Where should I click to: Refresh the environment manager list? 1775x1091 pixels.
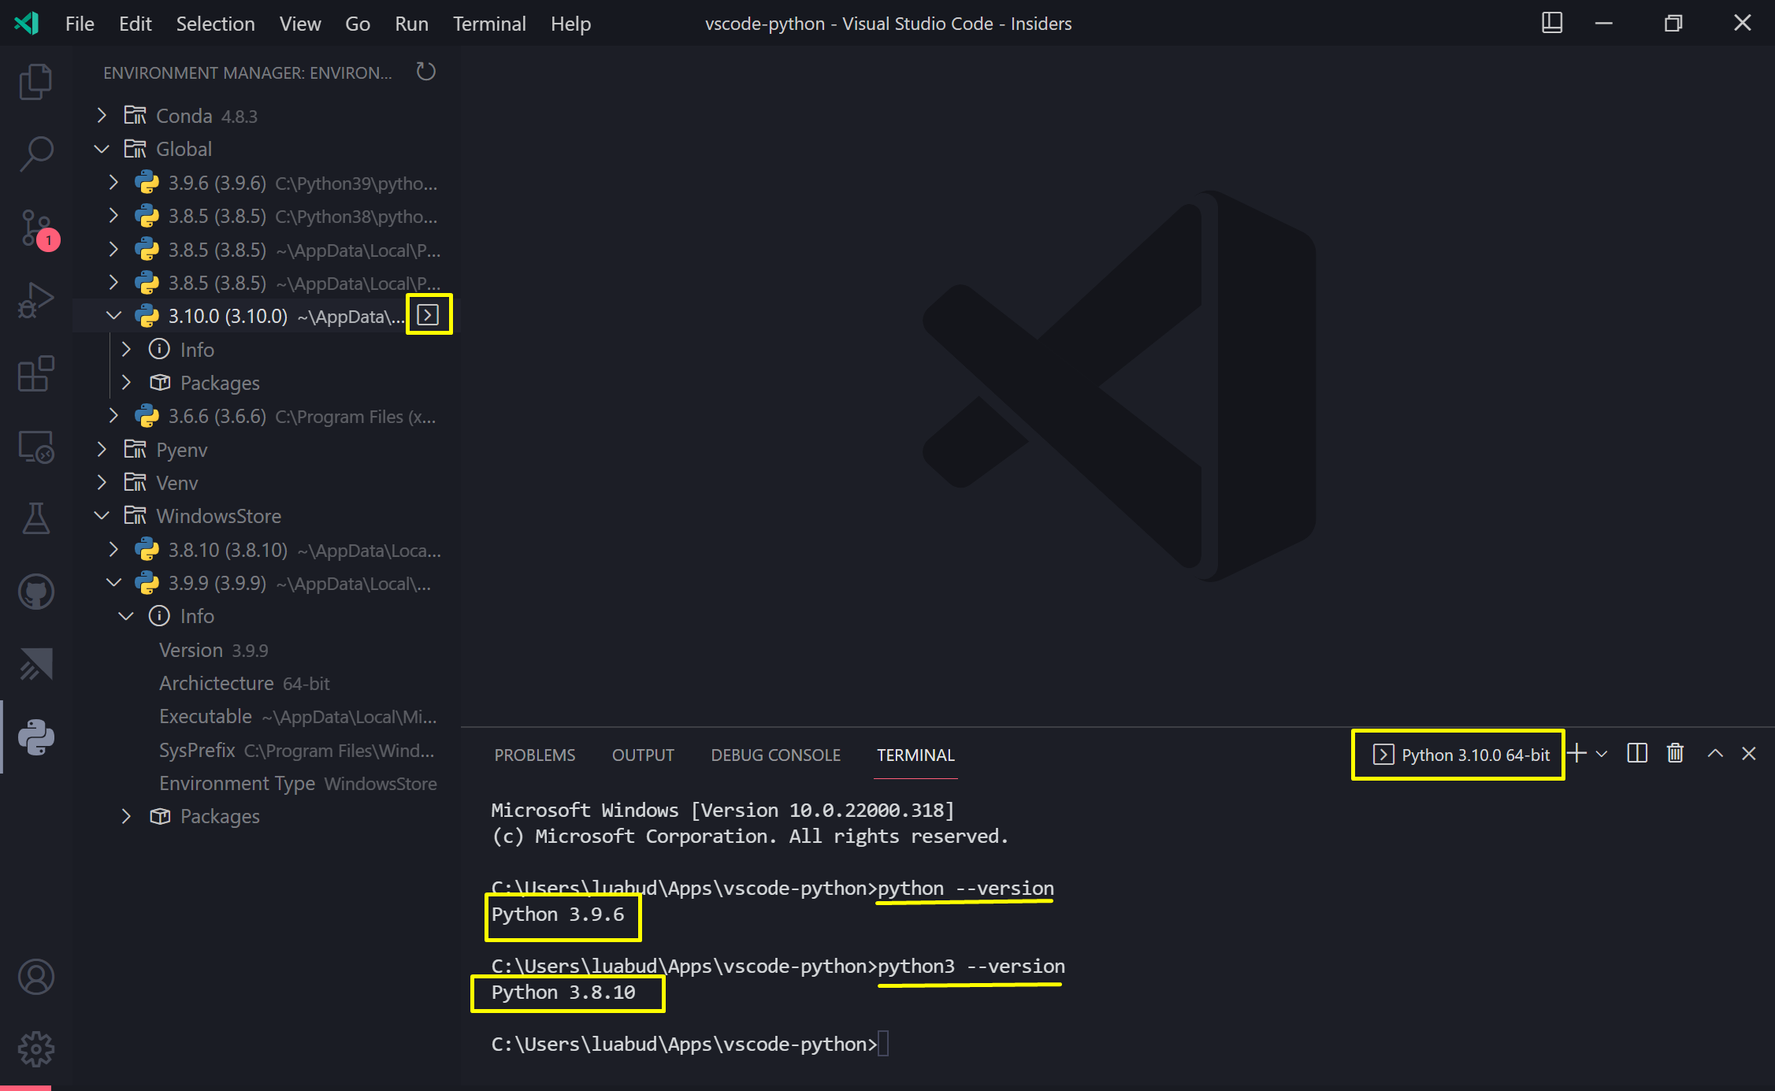click(425, 72)
